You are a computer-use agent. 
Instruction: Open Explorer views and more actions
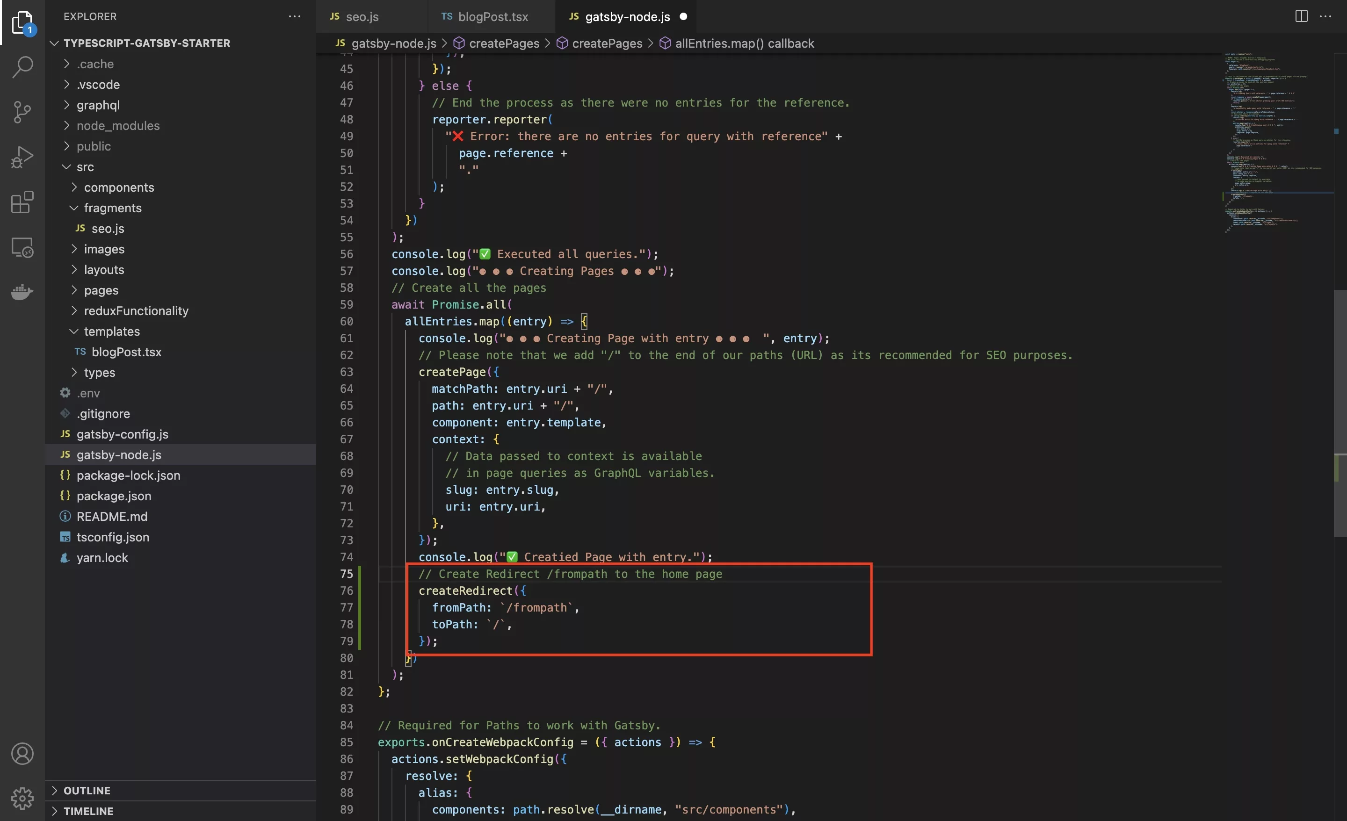point(294,16)
